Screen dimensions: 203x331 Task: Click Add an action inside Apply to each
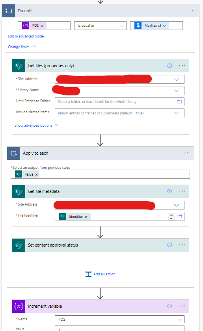click(x=101, y=274)
